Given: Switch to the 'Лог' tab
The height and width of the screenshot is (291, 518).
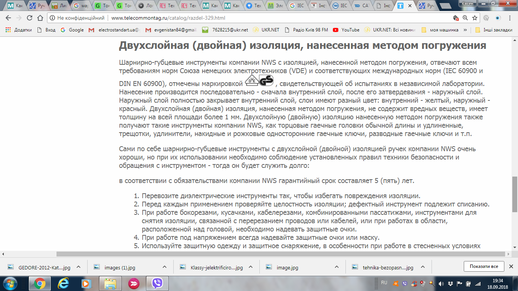Looking at the screenshot, I should (146, 6).
